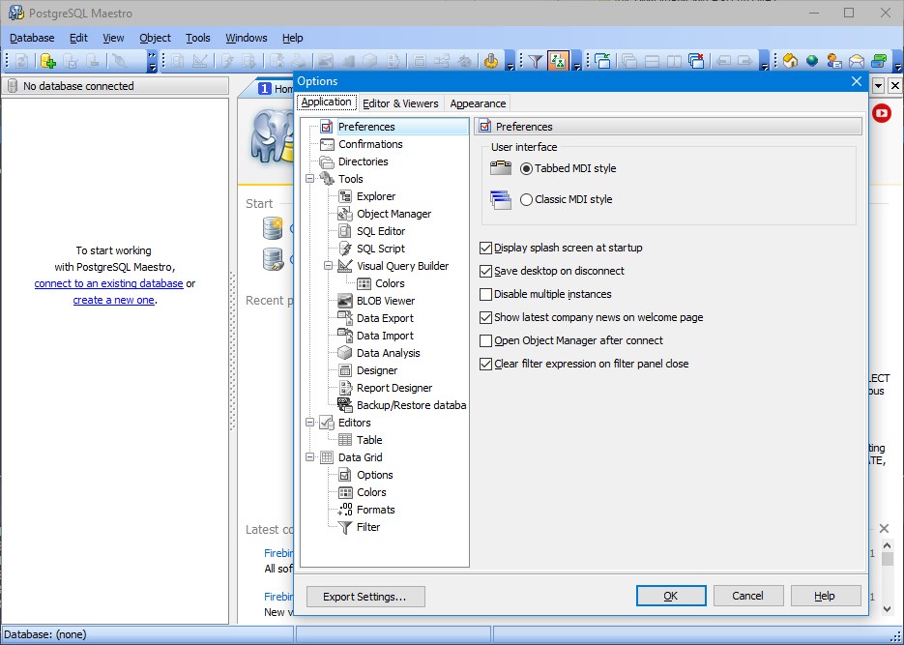The width and height of the screenshot is (904, 645).
Task: Click the house home-page toolbar icon
Action: [791, 61]
